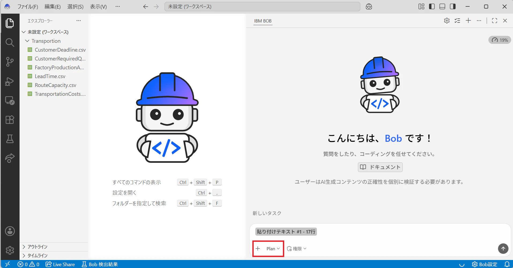Click the workspace search box in title bar
Screen dimensions: 513x268
(x=262, y=6)
